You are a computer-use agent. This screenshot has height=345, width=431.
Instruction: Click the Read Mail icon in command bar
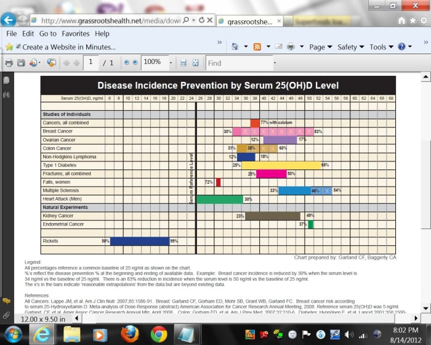pyautogui.click(x=279, y=46)
